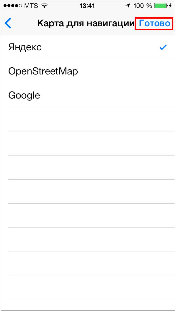This screenshot has width=175, height=311.
Task: Click the location services arrow icon
Action: tap(128, 6)
